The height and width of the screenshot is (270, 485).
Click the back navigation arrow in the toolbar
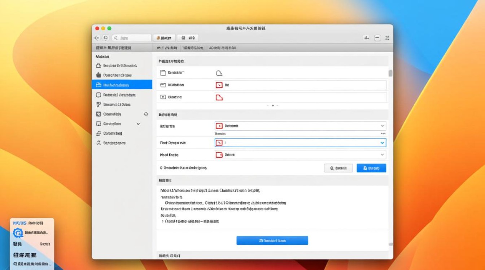click(96, 37)
